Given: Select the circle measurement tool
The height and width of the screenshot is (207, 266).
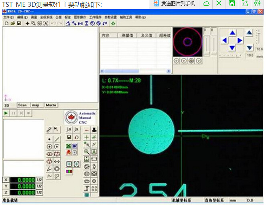Looking at the screenshot, I should pos(49,147).
